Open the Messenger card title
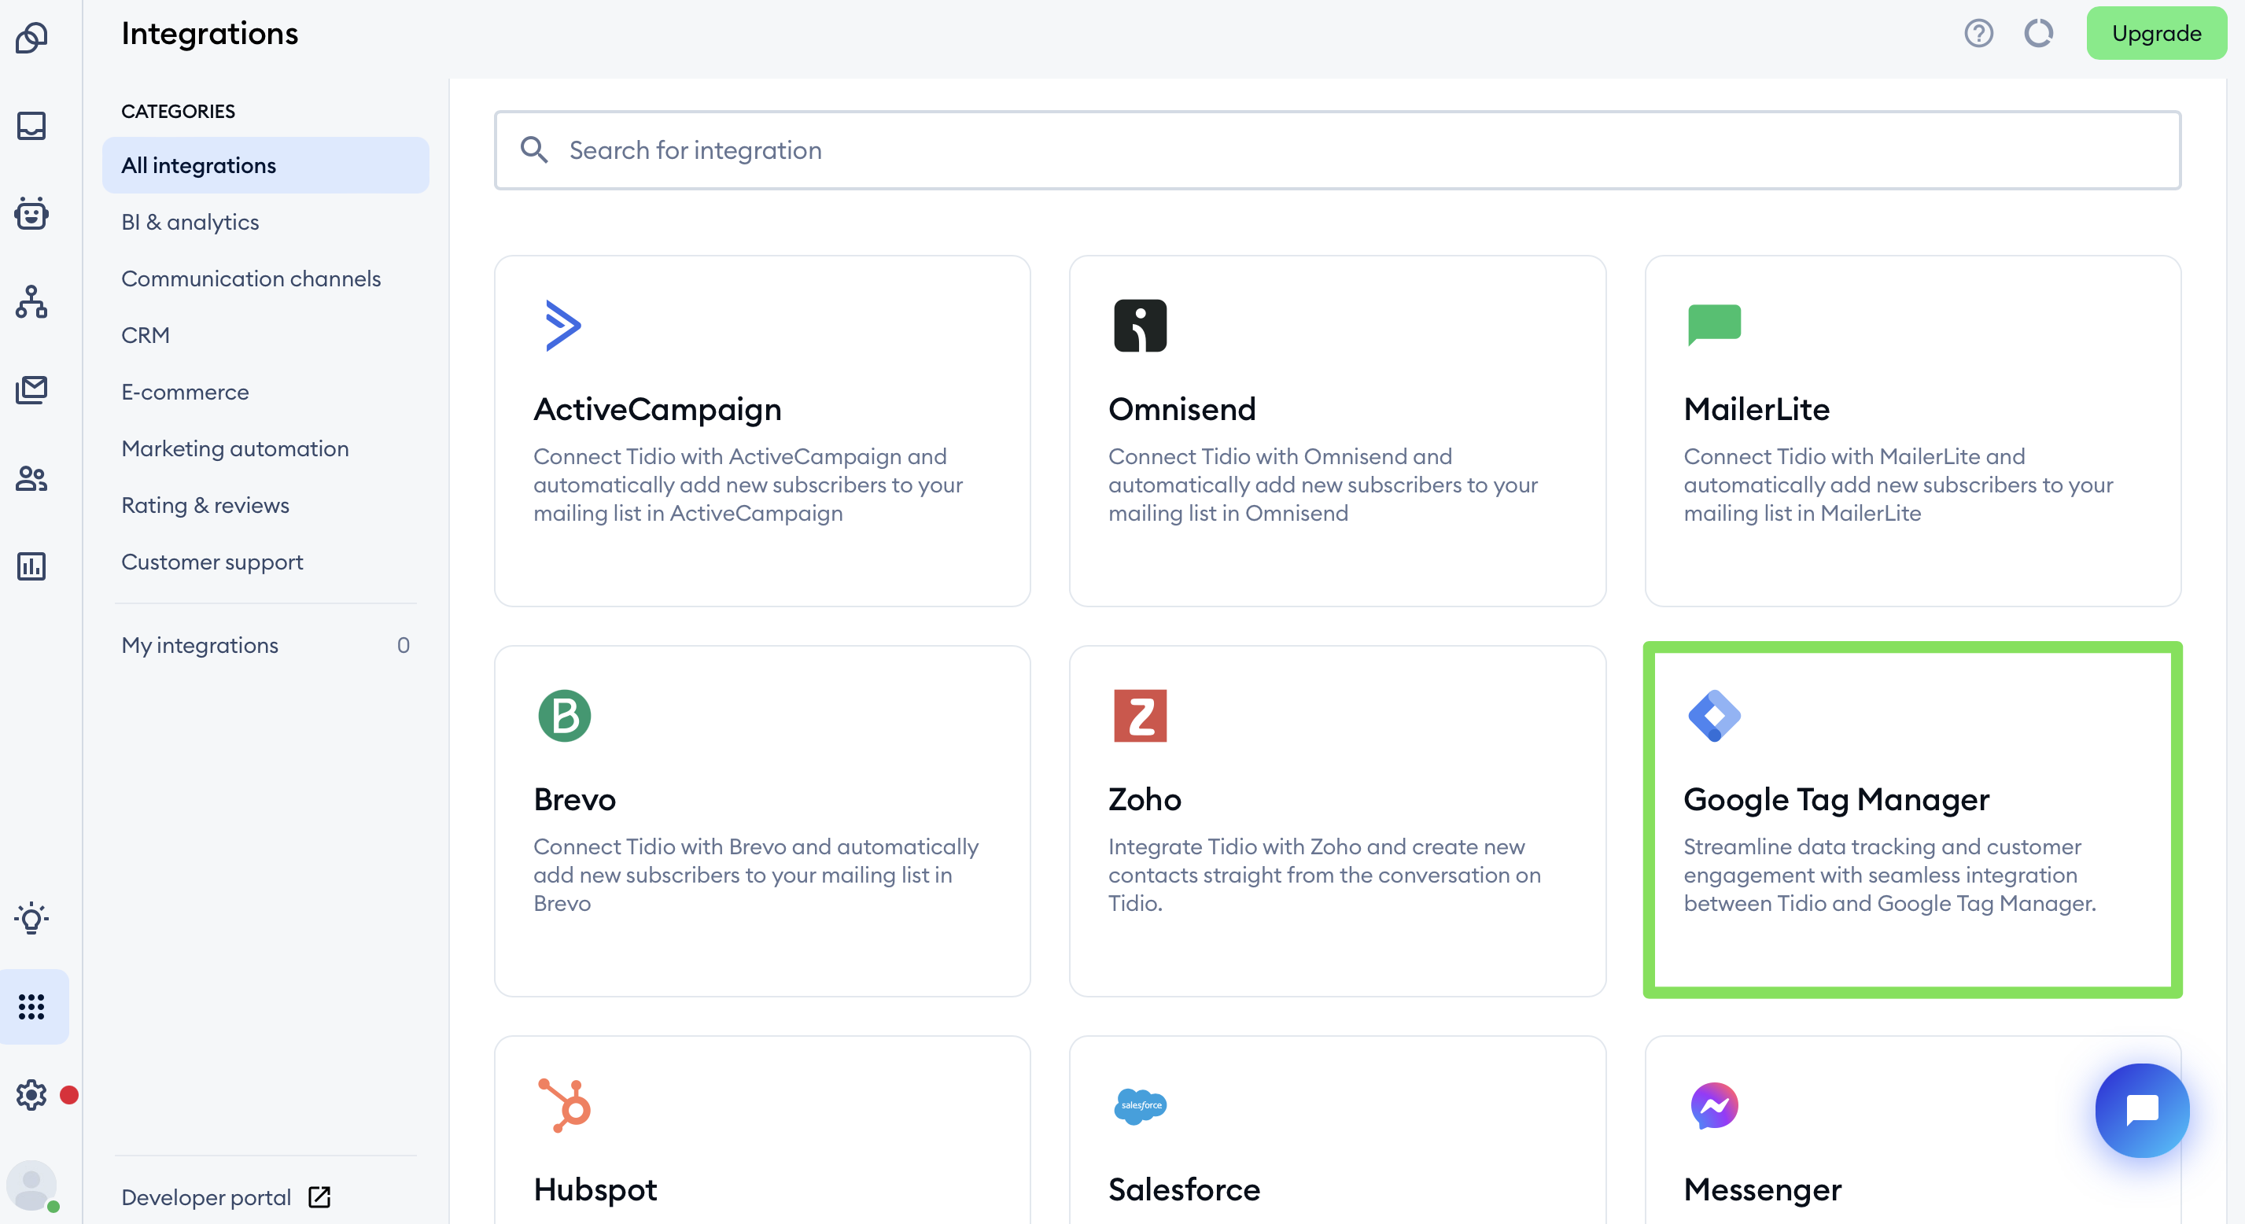 click(x=1762, y=1189)
